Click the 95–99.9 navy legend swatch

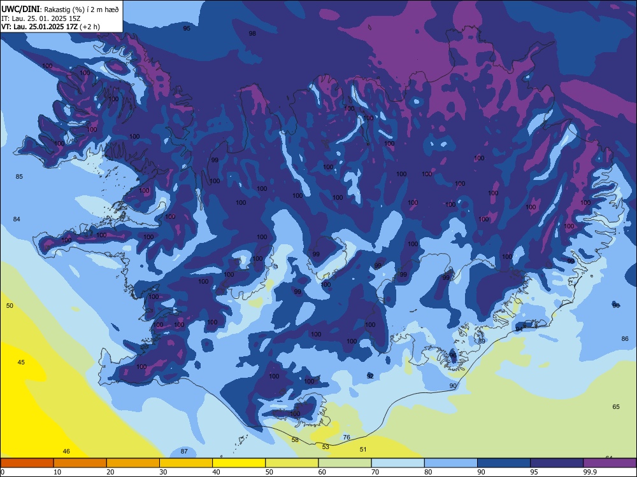[557, 463]
